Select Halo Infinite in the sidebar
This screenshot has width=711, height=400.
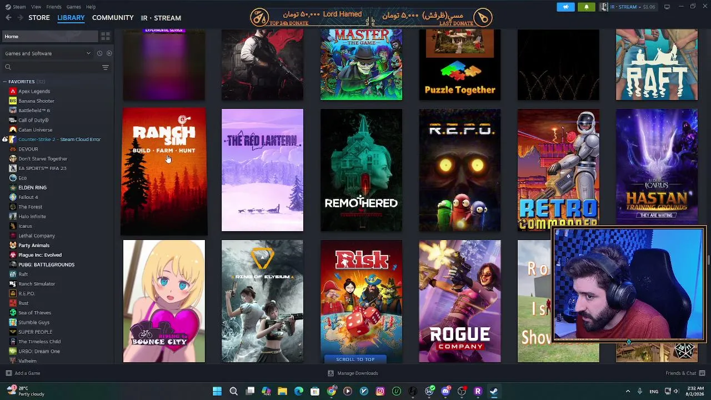pos(32,217)
